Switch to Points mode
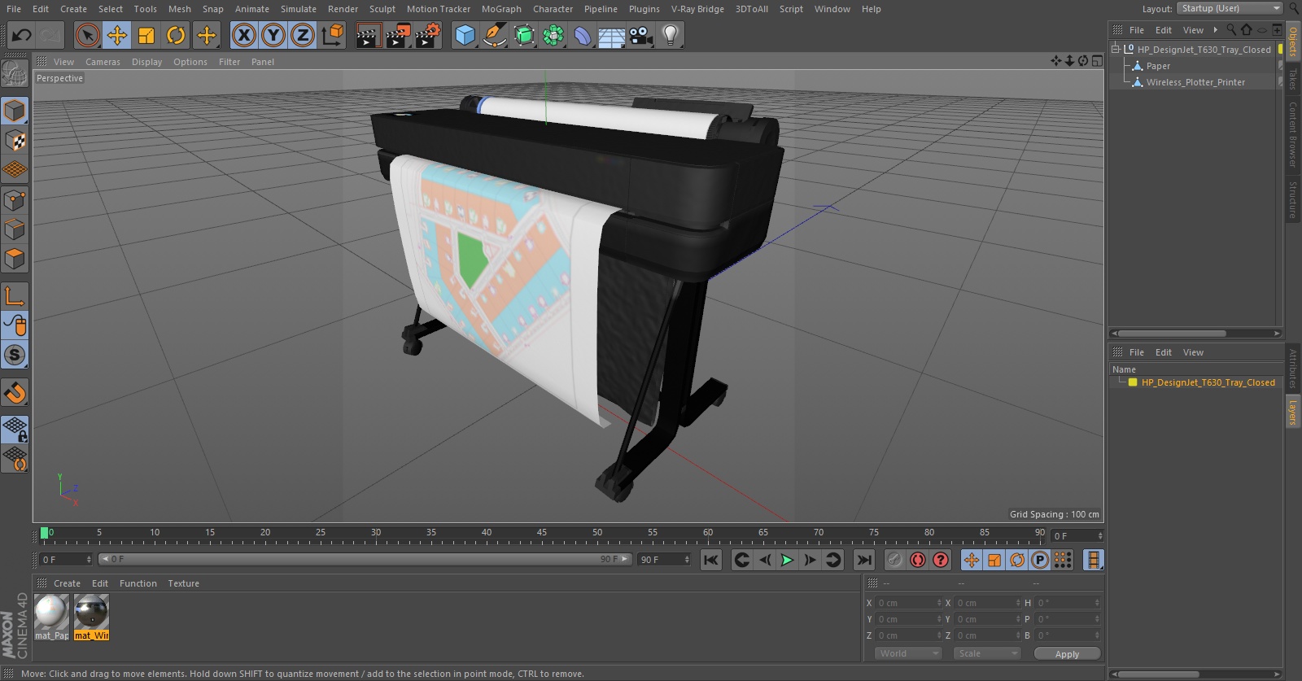The height and width of the screenshot is (681, 1302). [x=15, y=200]
